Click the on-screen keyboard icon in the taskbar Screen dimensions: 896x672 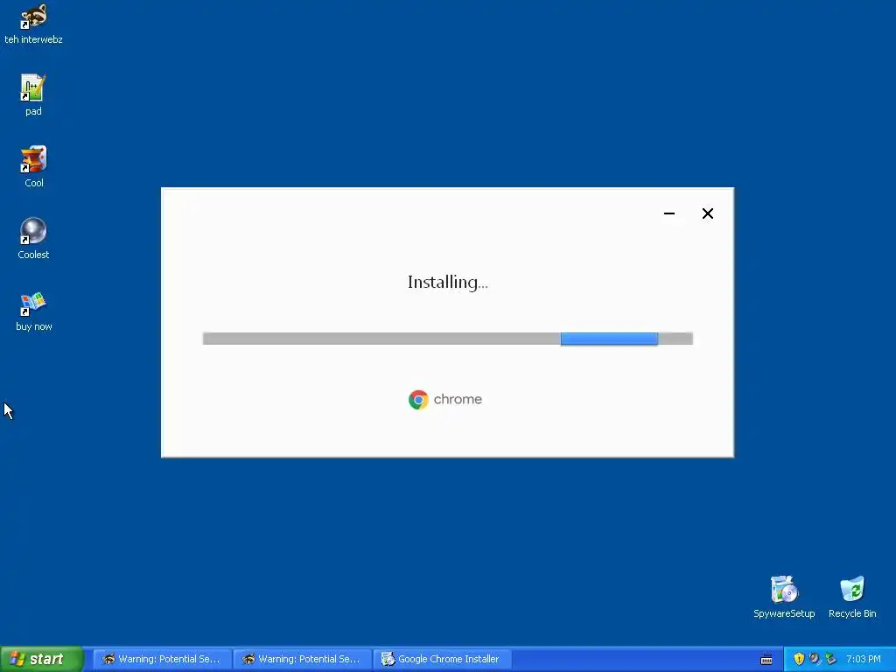pos(766,660)
